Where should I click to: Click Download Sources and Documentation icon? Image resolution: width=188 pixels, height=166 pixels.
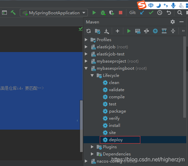106,31
